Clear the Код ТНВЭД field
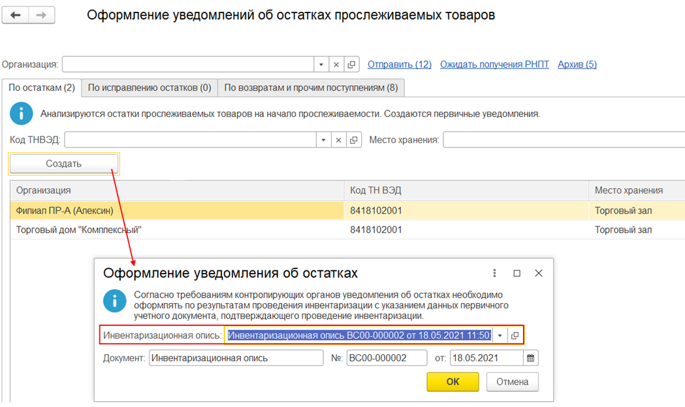685x407 pixels. pos(338,140)
